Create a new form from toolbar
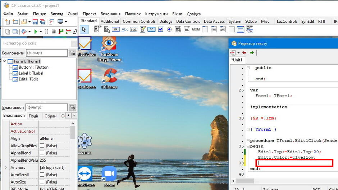Viewport: 338px width, 190px height. tap(15, 22)
